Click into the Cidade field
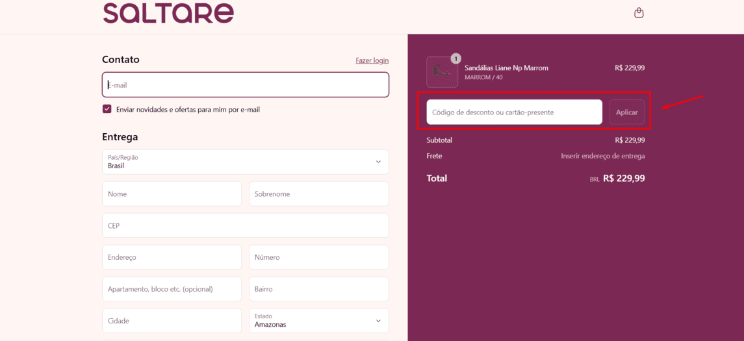 [172, 320]
